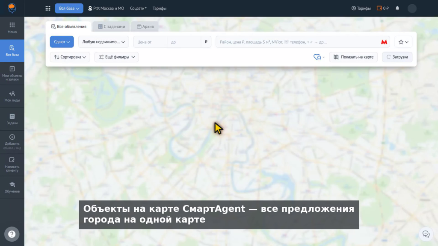Viewport: 438px width, 246px height.
Task: Expand the Вся база dropdown in top bar
Action: pyautogui.click(x=69, y=9)
